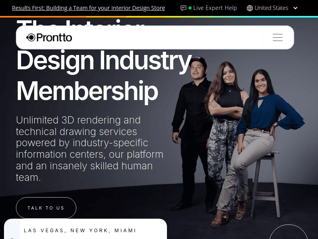Click the chat bubble icon

[x=183, y=8]
